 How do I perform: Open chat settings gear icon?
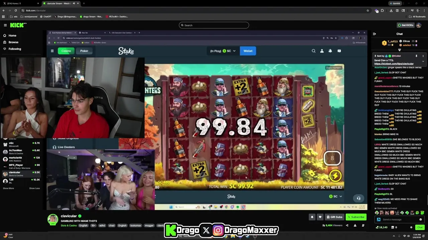[411, 227]
